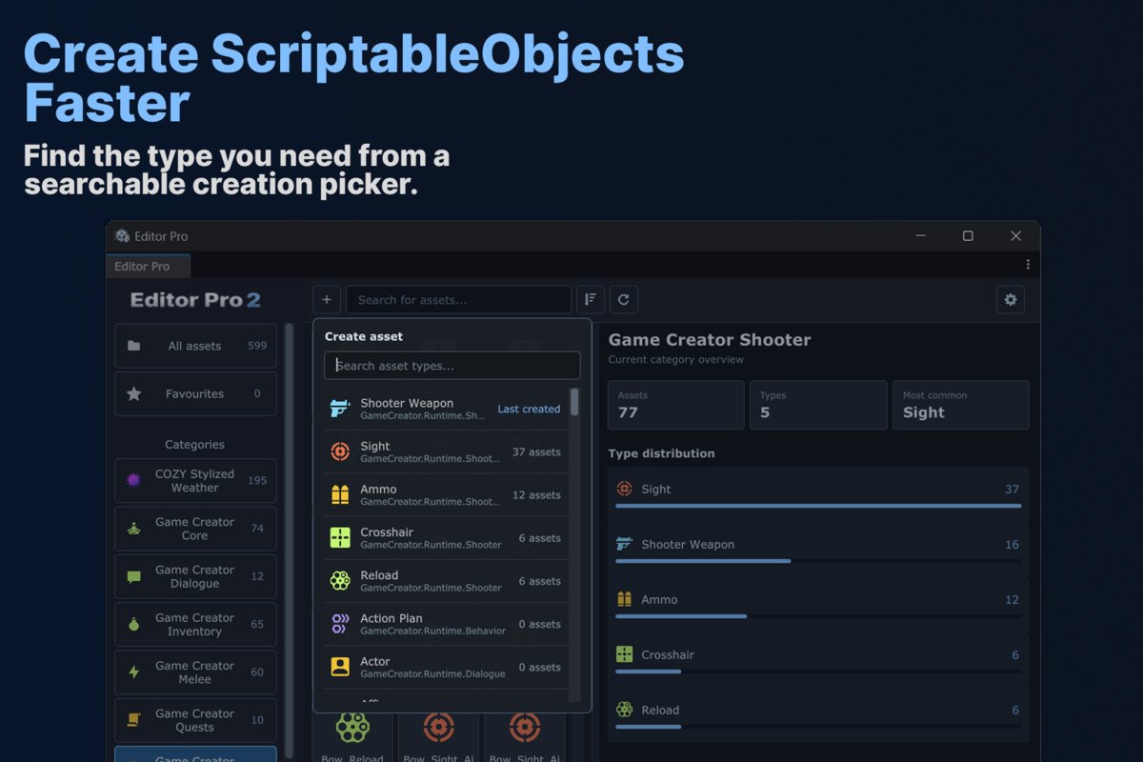The height and width of the screenshot is (762, 1143).
Task: Select Game Creator Quests category
Action: click(x=195, y=720)
